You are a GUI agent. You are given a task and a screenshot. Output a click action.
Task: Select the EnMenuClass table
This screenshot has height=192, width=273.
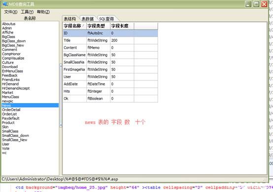12,71
